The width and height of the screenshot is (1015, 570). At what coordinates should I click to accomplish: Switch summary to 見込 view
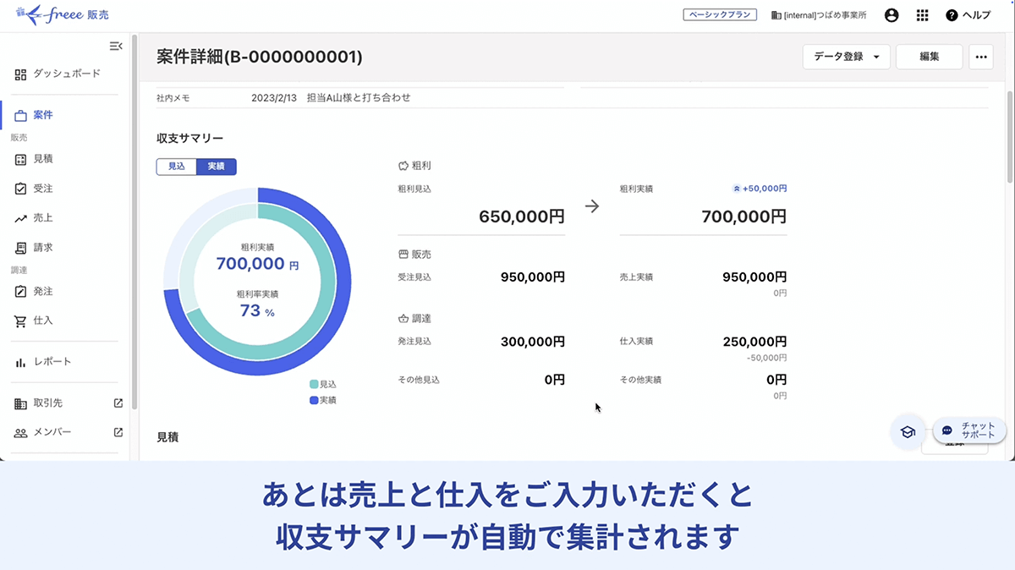tap(176, 167)
